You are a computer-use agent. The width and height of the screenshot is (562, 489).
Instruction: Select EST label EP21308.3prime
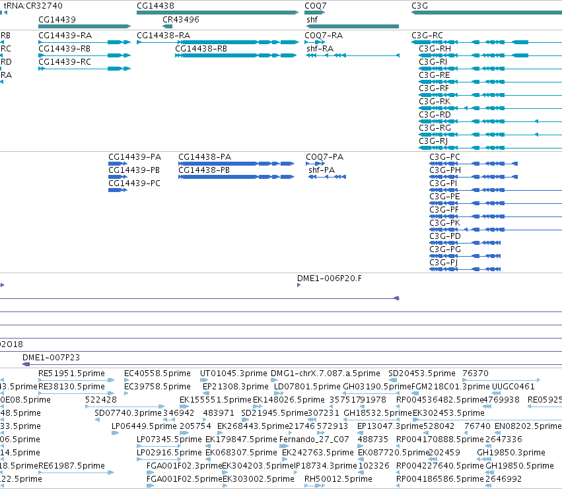[x=236, y=387]
